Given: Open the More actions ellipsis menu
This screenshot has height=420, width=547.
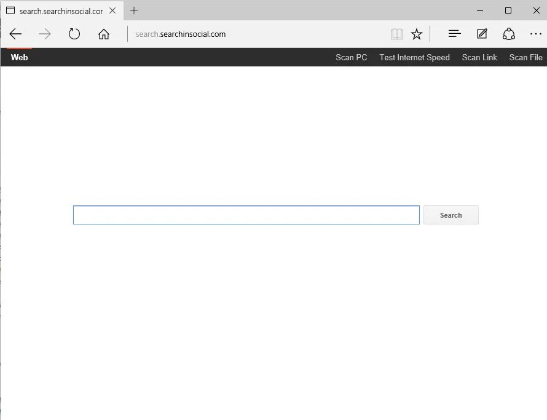Looking at the screenshot, I should (535, 34).
